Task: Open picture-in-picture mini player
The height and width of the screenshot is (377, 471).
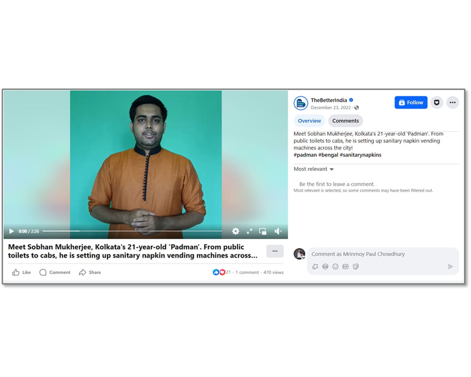Action: (x=263, y=231)
